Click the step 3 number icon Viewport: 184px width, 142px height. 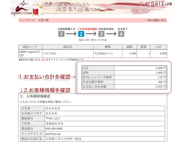tap(101, 34)
